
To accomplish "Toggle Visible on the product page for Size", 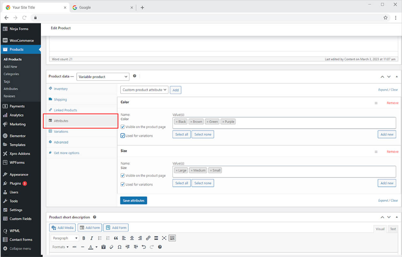I will 123,175.
